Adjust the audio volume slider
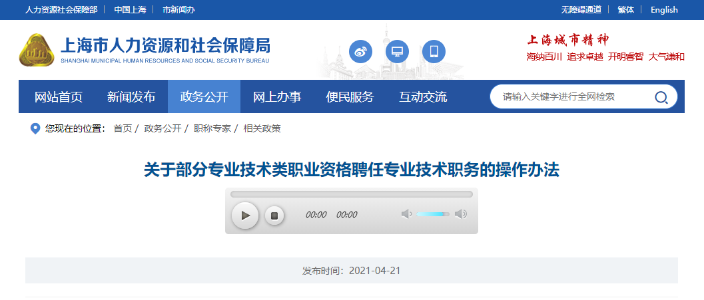704x300 pixels. click(x=433, y=214)
